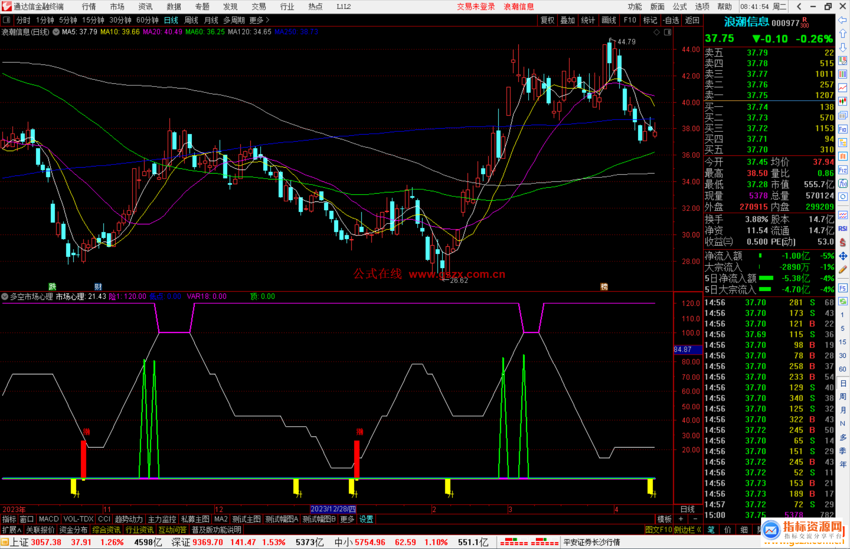Viewport: 850px width, 549px height.
Task: Select monthly 月 period in sidebar
Action: click(843, 410)
